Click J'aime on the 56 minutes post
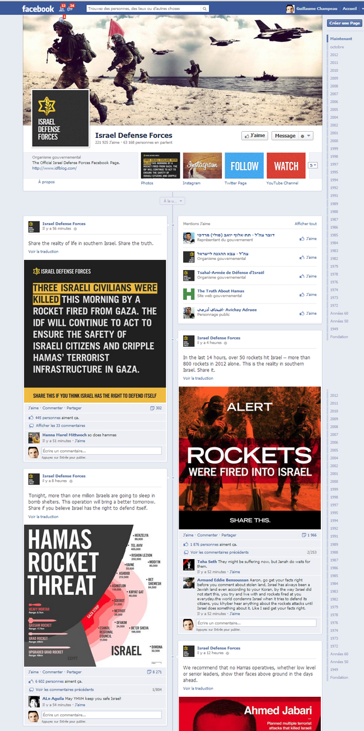 (34, 408)
